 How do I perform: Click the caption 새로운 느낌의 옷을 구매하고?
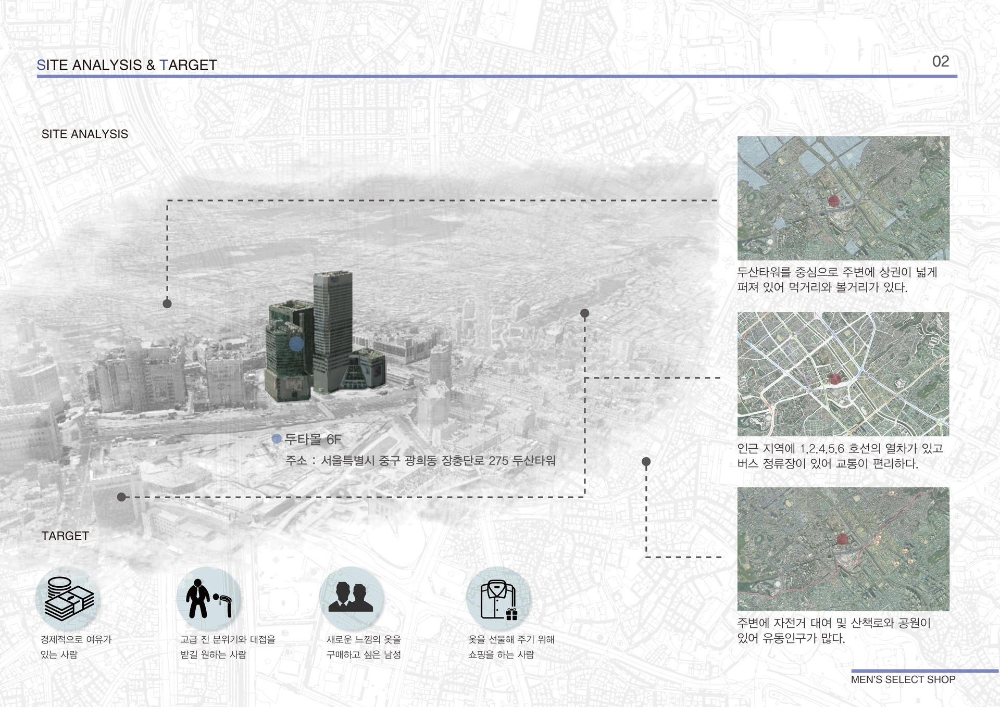(364, 647)
